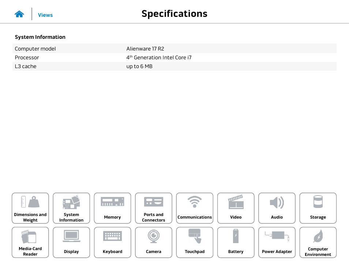The width and height of the screenshot is (349, 264).
Task: Show Ports and Connectors specifications
Action: (154, 208)
